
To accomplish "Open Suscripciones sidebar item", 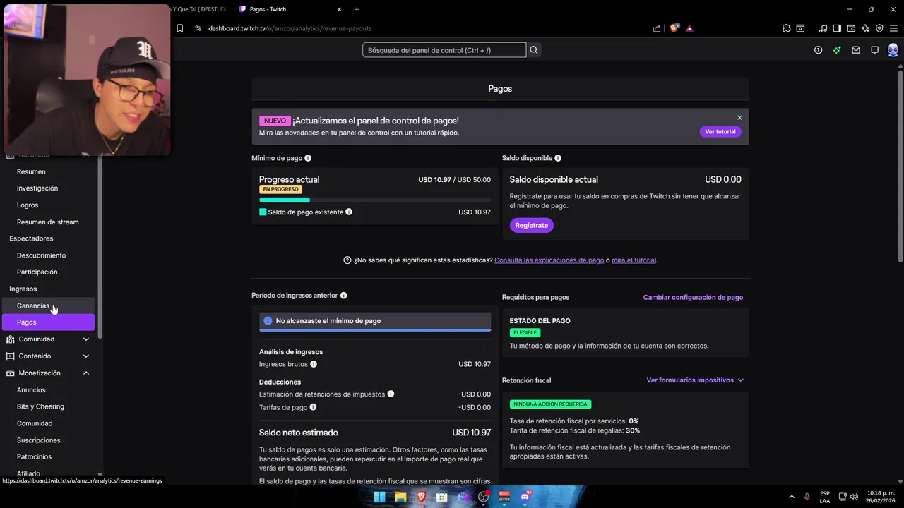I will pos(39,440).
